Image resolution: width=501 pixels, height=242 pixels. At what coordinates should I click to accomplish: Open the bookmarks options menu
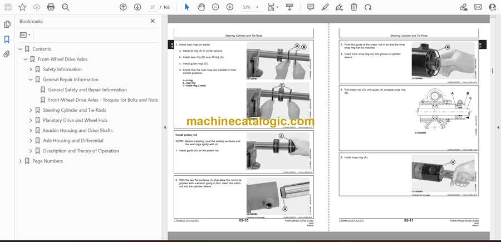coord(25,35)
